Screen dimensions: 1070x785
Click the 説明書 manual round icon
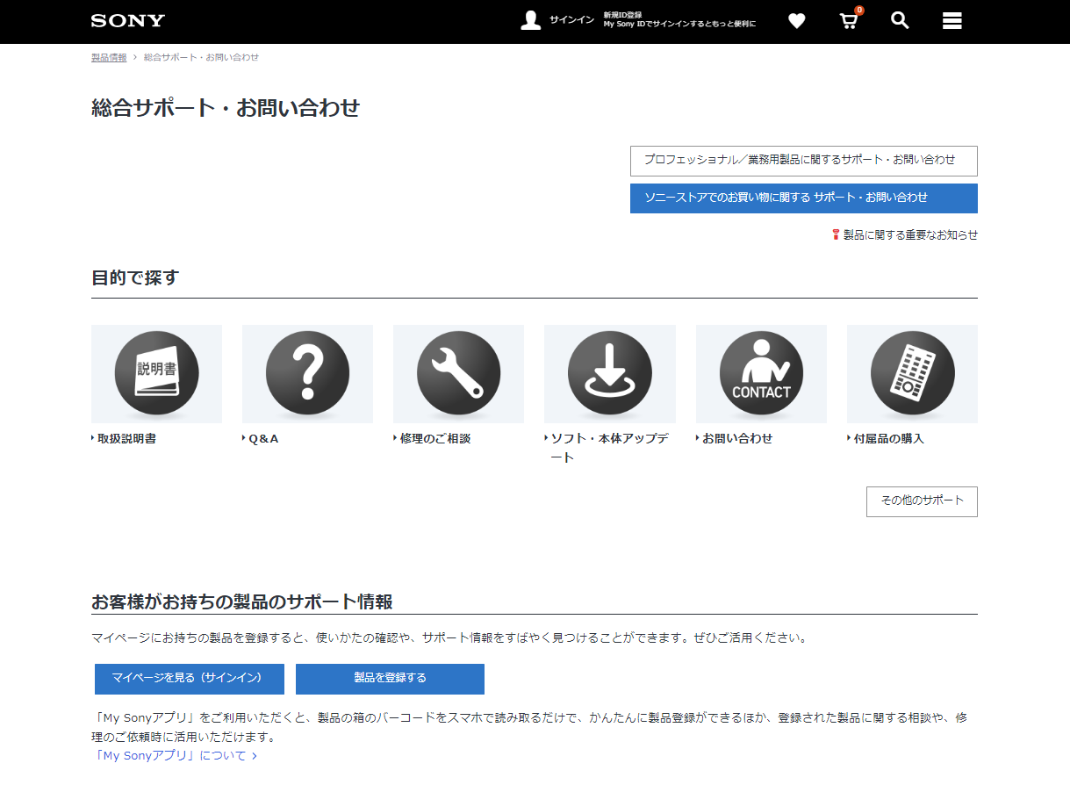[x=157, y=373]
